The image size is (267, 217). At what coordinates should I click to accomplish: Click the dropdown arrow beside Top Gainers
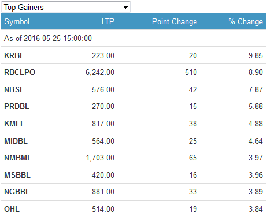[x=125, y=8]
